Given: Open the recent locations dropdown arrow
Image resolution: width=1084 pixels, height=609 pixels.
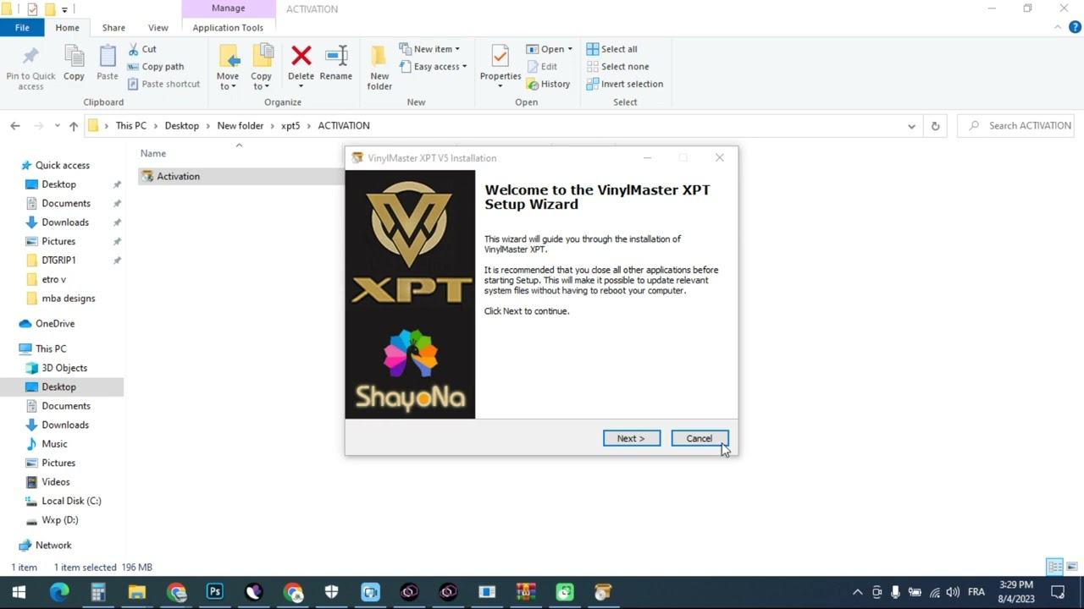Looking at the screenshot, I should tap(57, 126).
